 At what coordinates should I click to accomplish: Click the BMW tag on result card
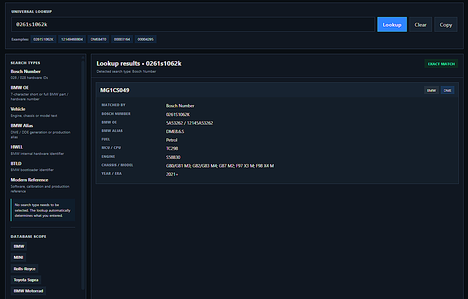432,90
